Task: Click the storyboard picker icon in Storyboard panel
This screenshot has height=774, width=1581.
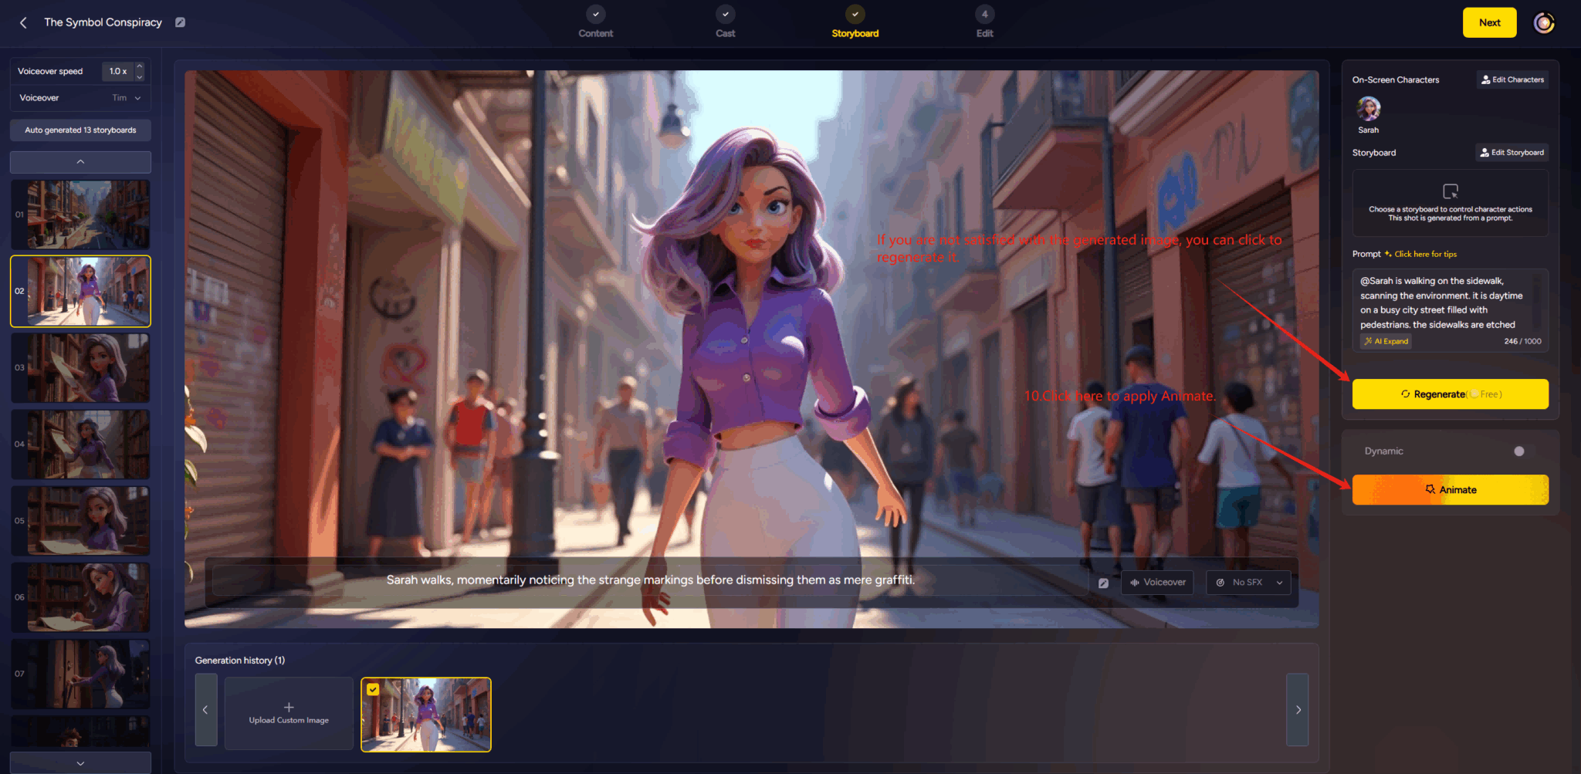Action: point(1450,191)
